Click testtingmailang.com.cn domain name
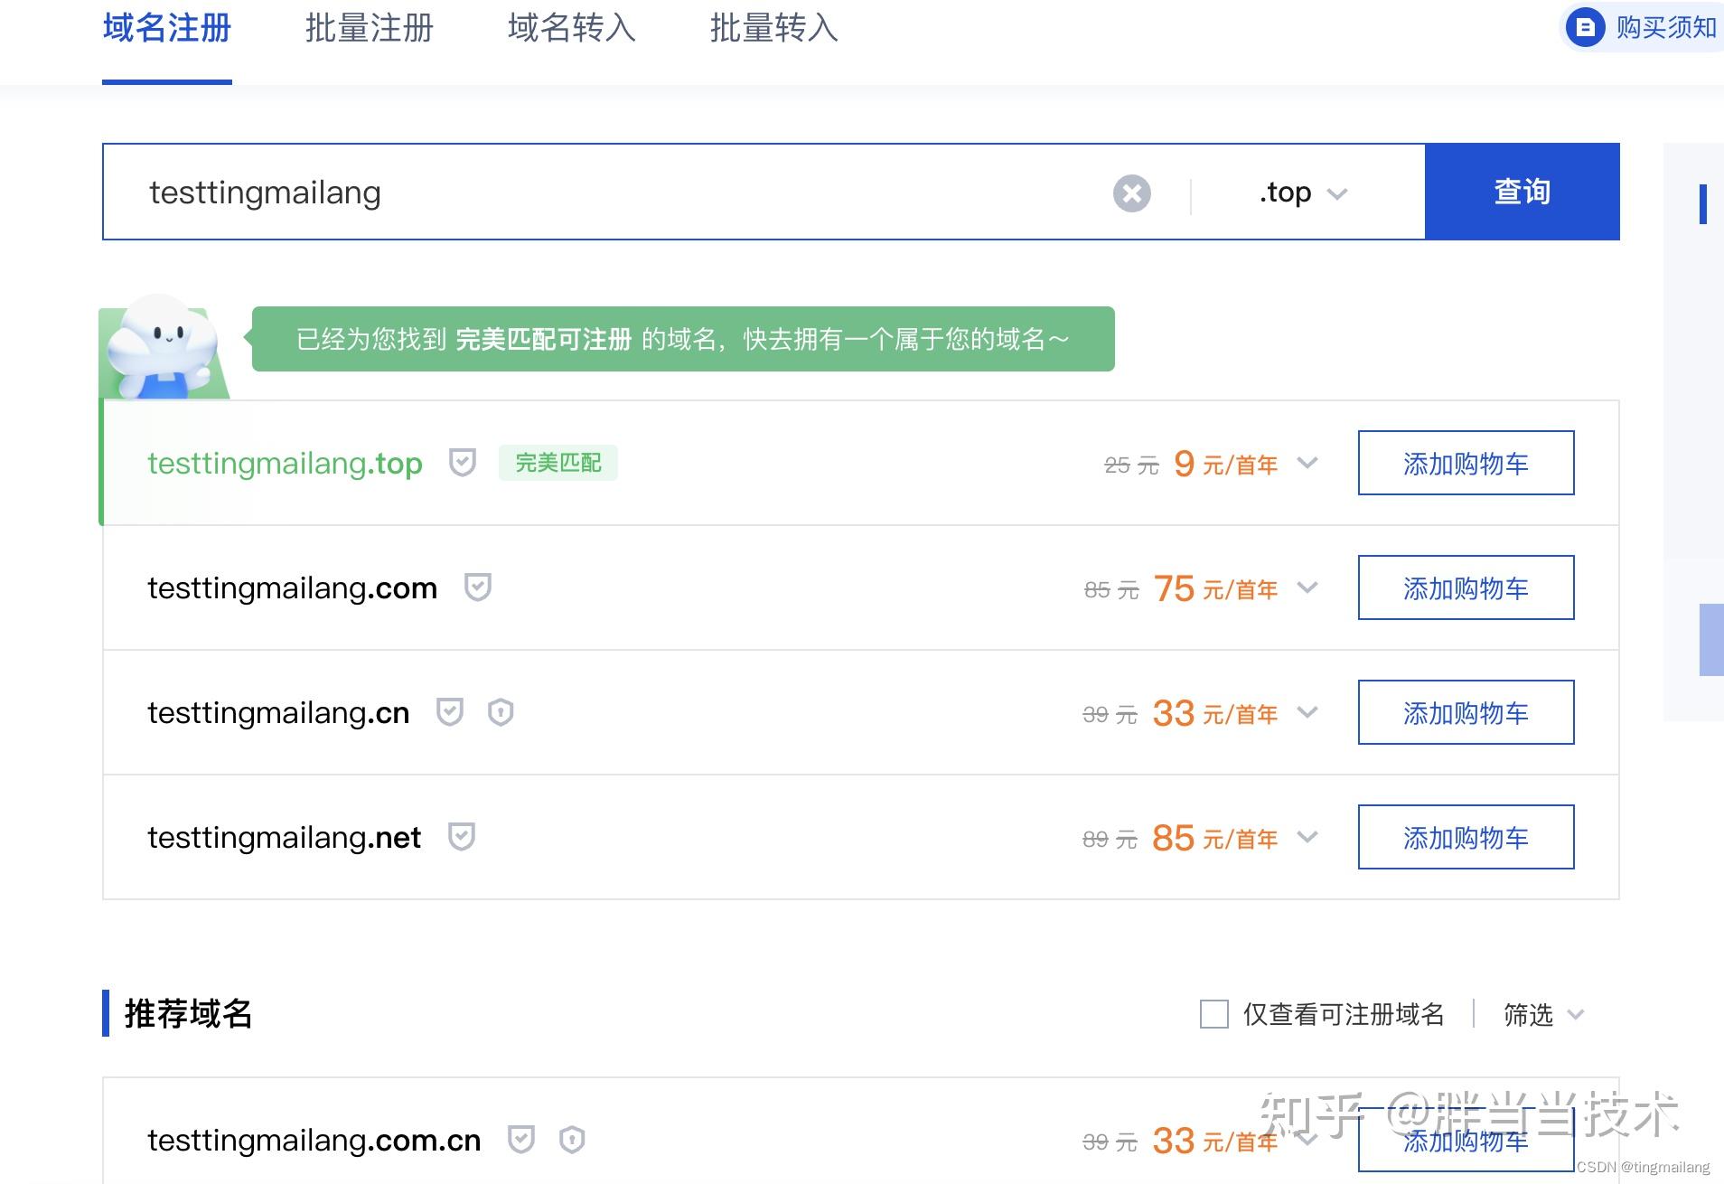This screenshot has width=1724, height=1184. [314, 1141]
